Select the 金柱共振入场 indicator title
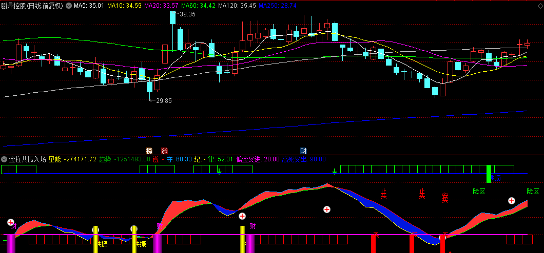The image size is (544, 253). click(x=27, y=159)
